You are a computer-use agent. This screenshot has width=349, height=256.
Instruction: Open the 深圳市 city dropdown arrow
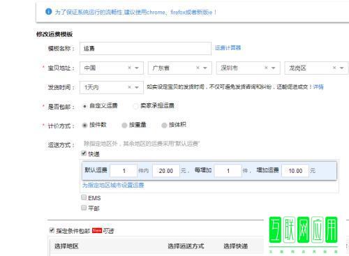274,68
